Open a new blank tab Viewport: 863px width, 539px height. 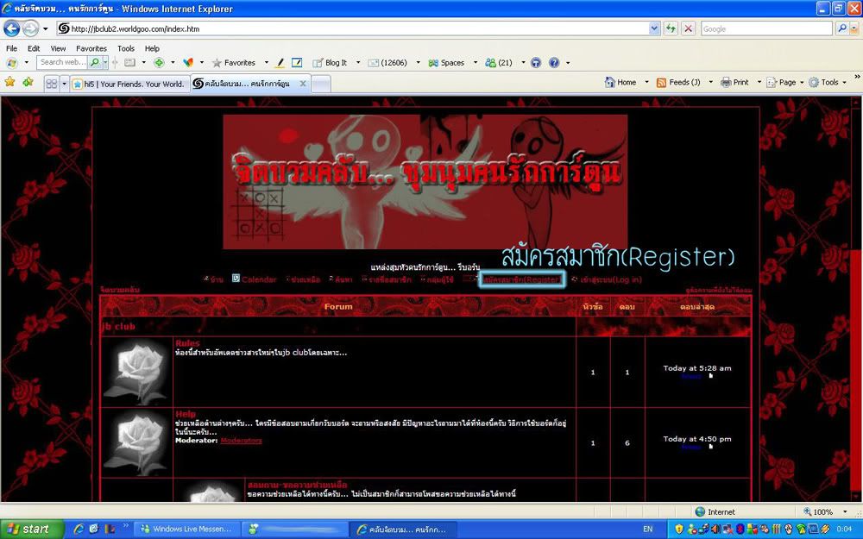pos(321,85)
